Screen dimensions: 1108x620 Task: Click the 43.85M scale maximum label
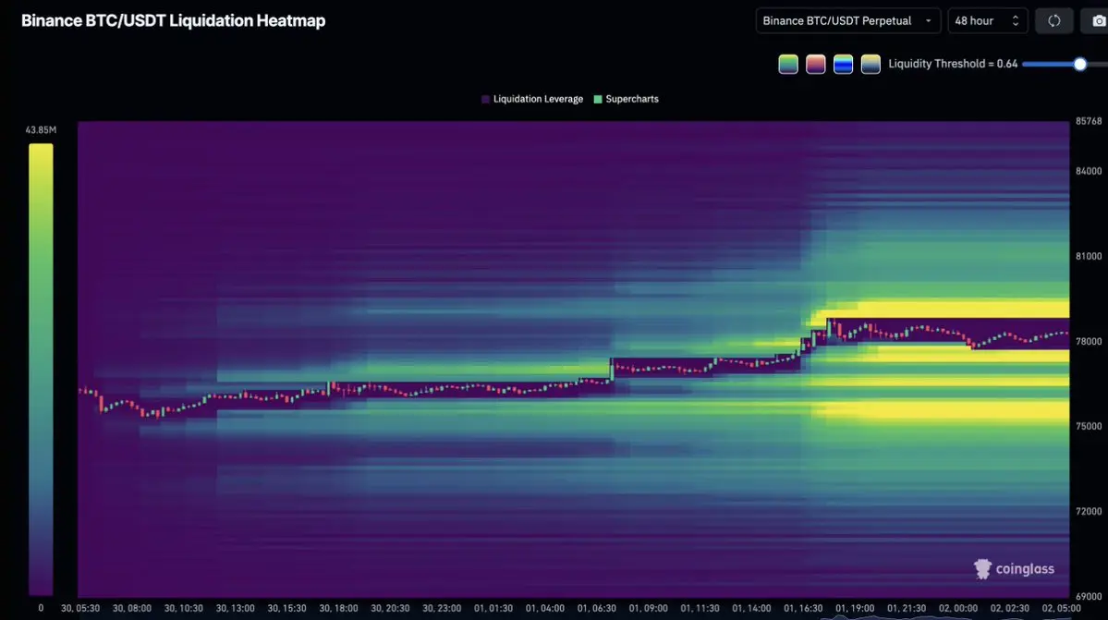tap(41, 130)
